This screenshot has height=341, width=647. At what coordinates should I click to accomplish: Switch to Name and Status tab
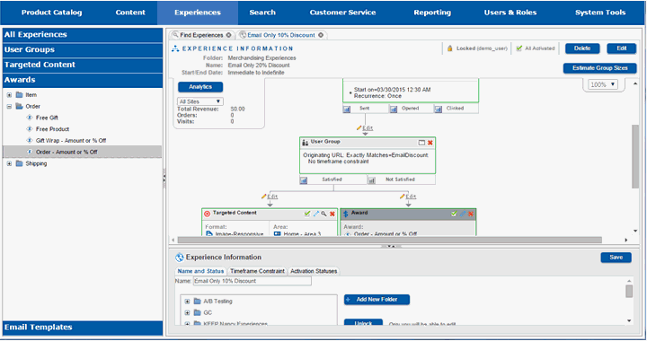(x=200, y=271)
